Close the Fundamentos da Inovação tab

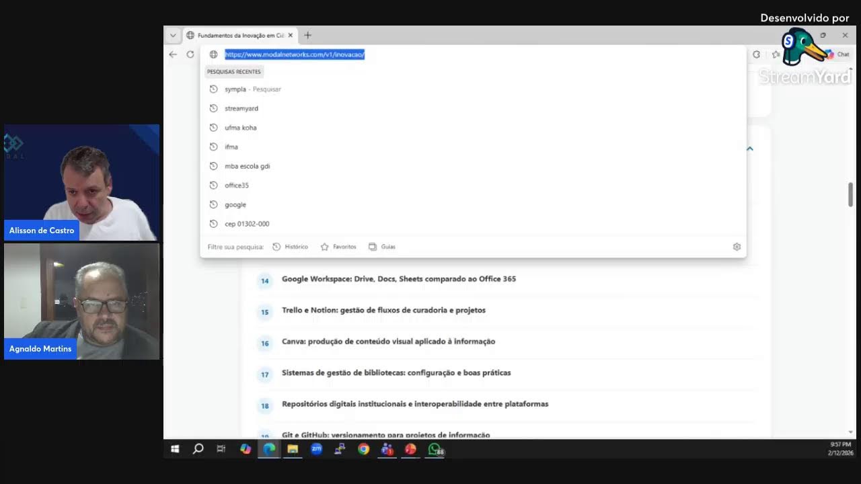coord(291,35)
